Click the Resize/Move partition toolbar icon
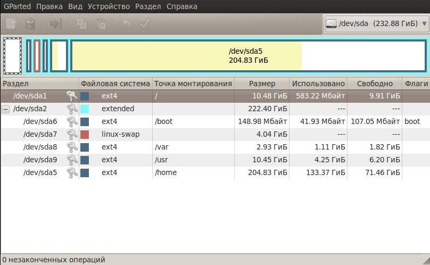Screen dimensions: 430x265 click(x=56, y=24)
